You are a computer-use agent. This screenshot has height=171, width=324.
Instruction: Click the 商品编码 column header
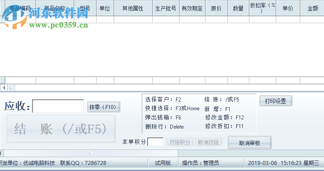point(21,8)
